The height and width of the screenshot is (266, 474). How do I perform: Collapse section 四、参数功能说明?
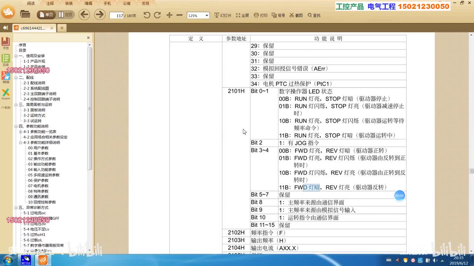click(x=16, y=126)
